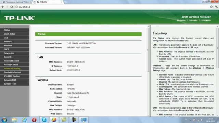Open the DHCP menu item

[x=15, y=49]
